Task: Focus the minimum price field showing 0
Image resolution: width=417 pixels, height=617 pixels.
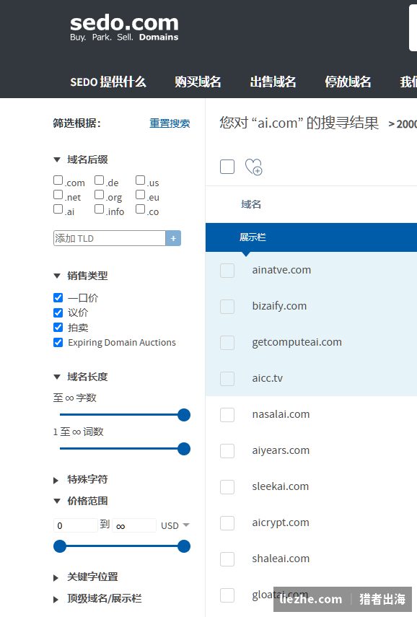Action: click(76, 525)
